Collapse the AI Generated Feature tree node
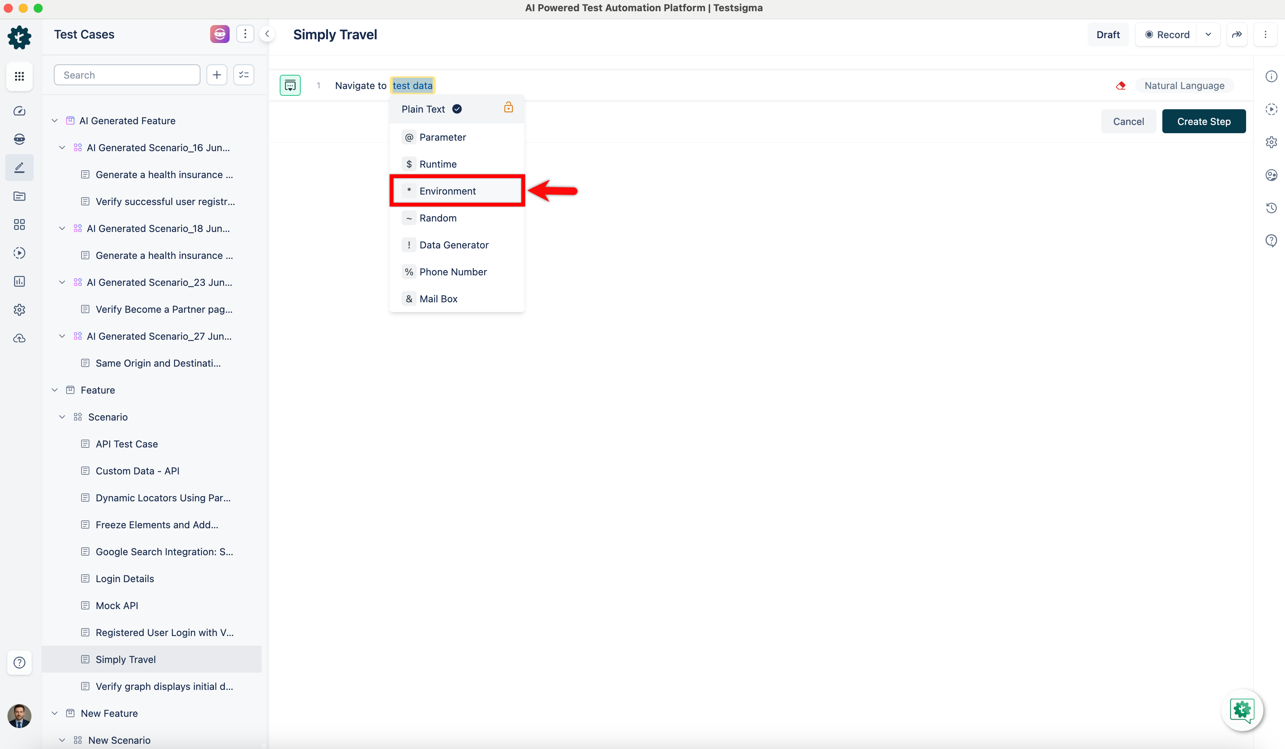This screenshot has width=1285, height=749. click(55, 121)
